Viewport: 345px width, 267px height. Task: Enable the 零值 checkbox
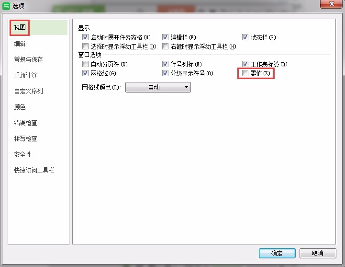(x=245, y=73)
